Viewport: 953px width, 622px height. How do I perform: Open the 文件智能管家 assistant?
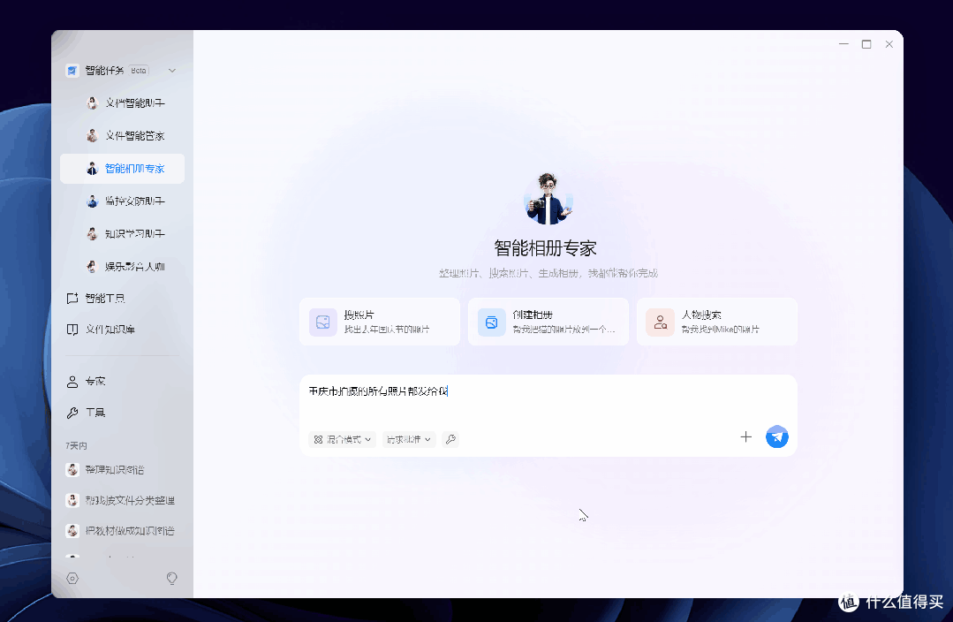coord(122,135)
